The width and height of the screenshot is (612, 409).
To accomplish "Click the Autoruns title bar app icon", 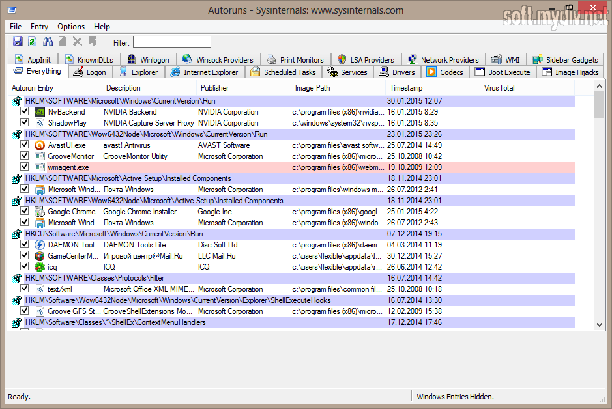I will tap(12, 10).
